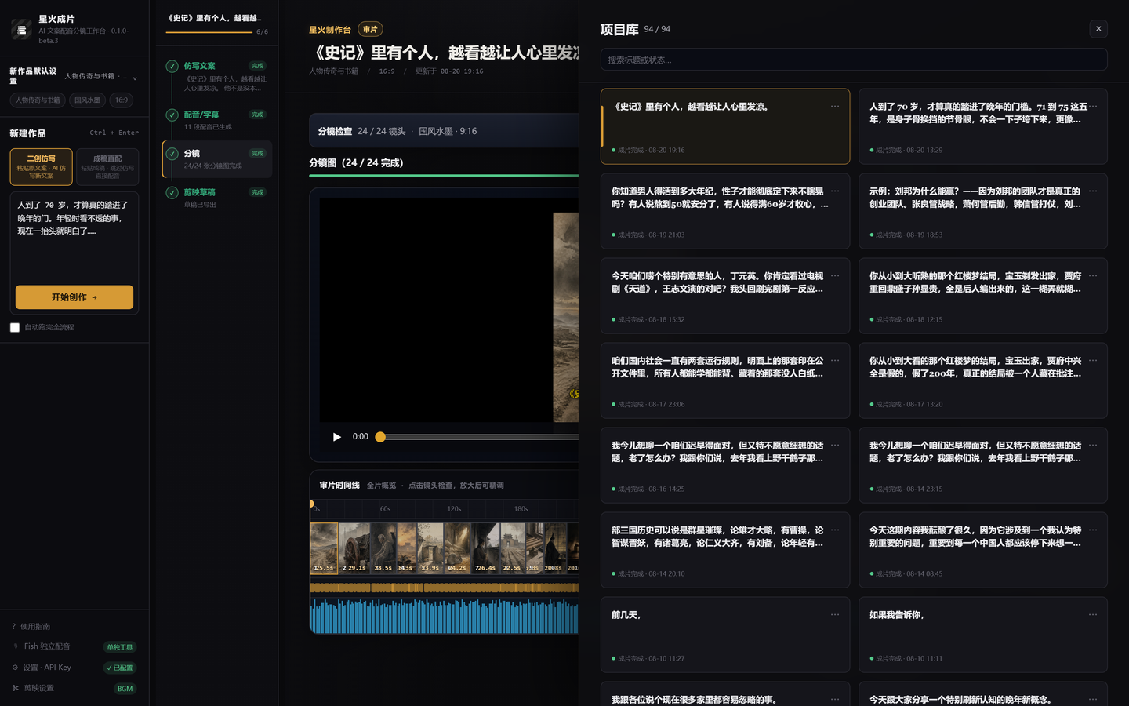Open project 今天咱们唠个特别有意思的人,丁元英
The width and height of the screenshot is (1129, 706).
(725, 296)
